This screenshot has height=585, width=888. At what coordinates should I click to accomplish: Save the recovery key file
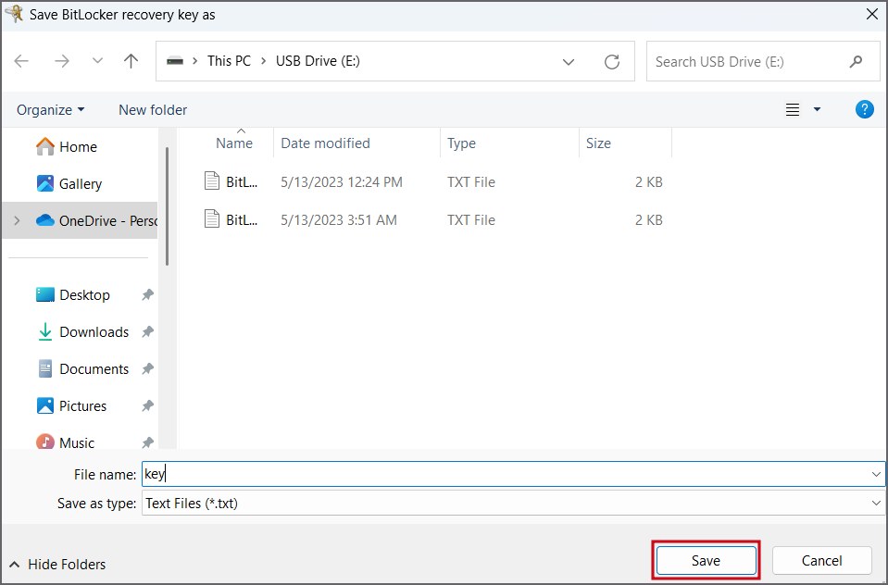pos(706,561)
